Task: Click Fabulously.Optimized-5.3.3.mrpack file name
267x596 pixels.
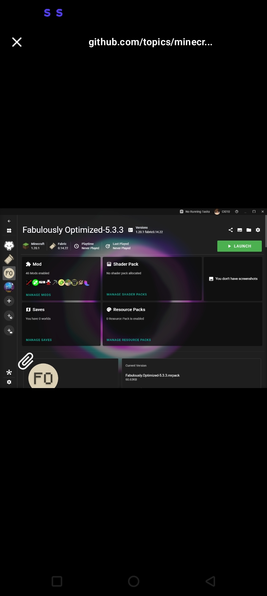Action: [152, 375]
